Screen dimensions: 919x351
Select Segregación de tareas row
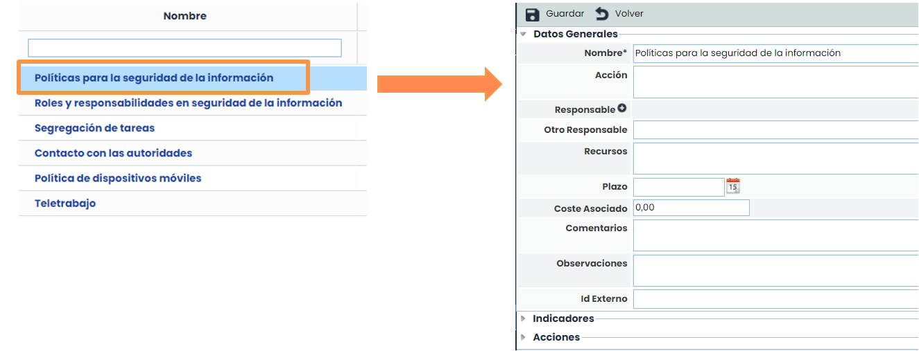[94, 128]
